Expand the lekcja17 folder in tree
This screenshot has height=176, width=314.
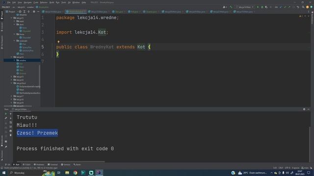click(11, 96)
